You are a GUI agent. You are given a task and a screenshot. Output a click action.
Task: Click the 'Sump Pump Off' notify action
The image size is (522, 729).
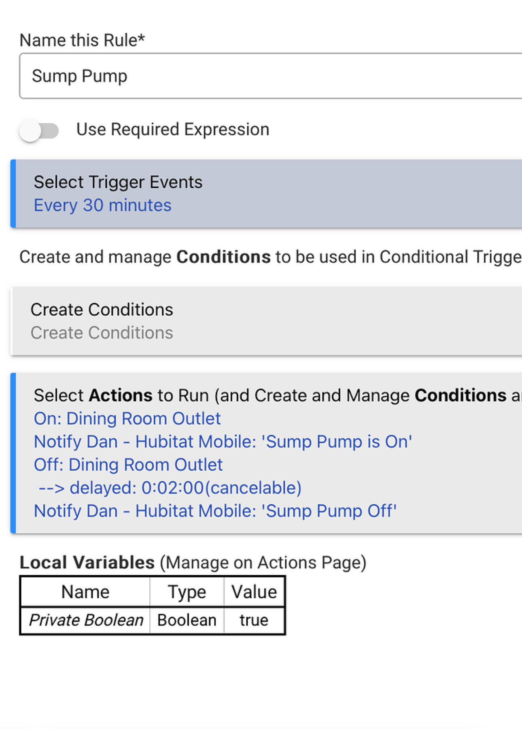pos(215,511)
